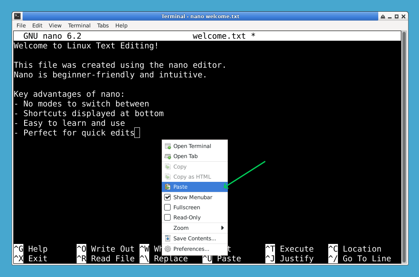Viewport: 419px width, 277px height.
Task: Click the Paste clipboard icon
Action: click(167, 187)
